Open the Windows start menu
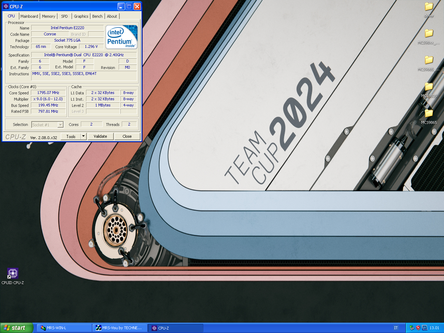The height and width of the screenshot is (333, 444). click(17, 328)
